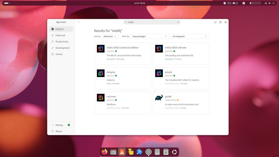Open the goland title
279x157 pixels.
pos(168,72)
